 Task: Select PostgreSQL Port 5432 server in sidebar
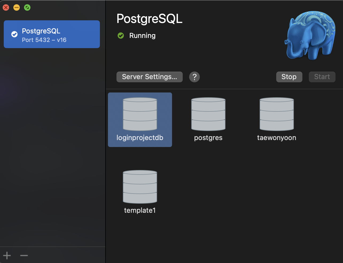(x=52, y=34)
